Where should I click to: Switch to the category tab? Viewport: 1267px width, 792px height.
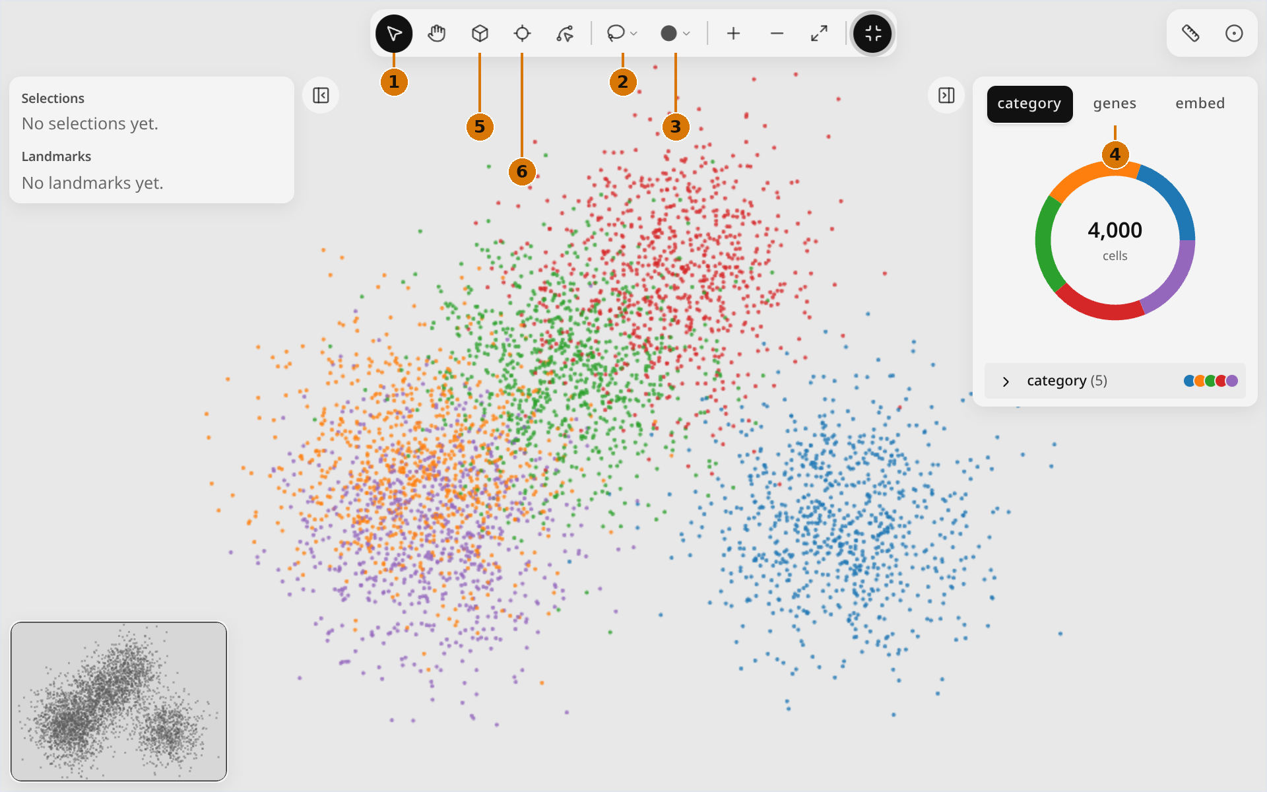click(x=1029, y=104)
